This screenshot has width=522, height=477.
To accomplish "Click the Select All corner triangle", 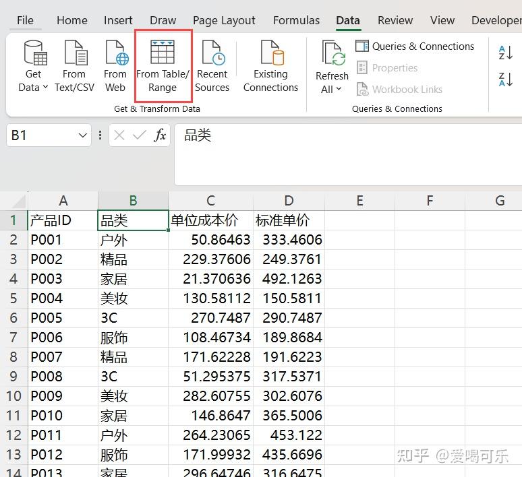I will [x=18, y=201].
